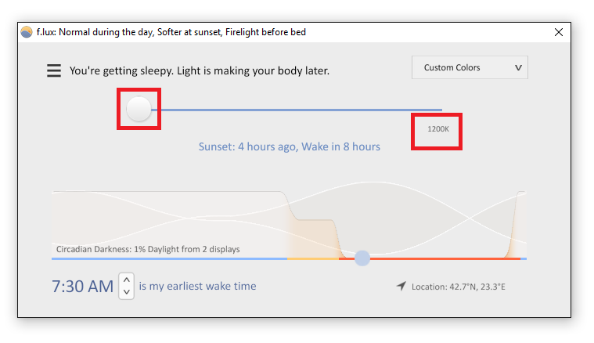This screenshot has height=343, width=594.
Task: Click 'is my earliest wake time' label
Action: point(197,286)
